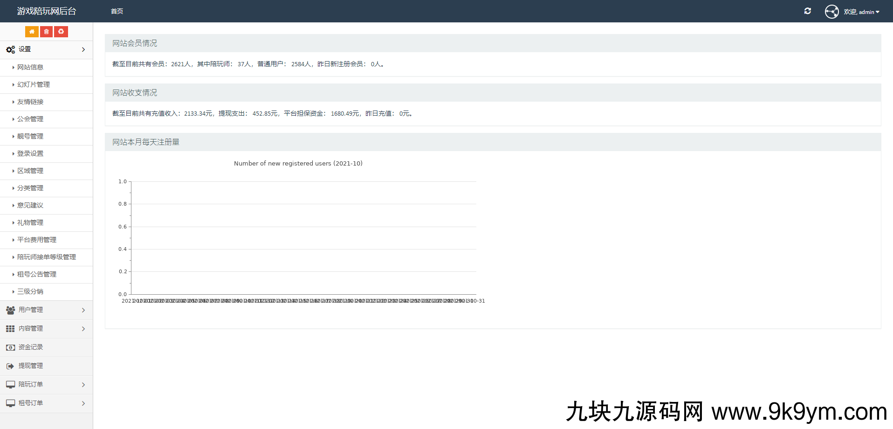
Task: Click the coin icon beside 资金记录
Action: coord(10,347)
